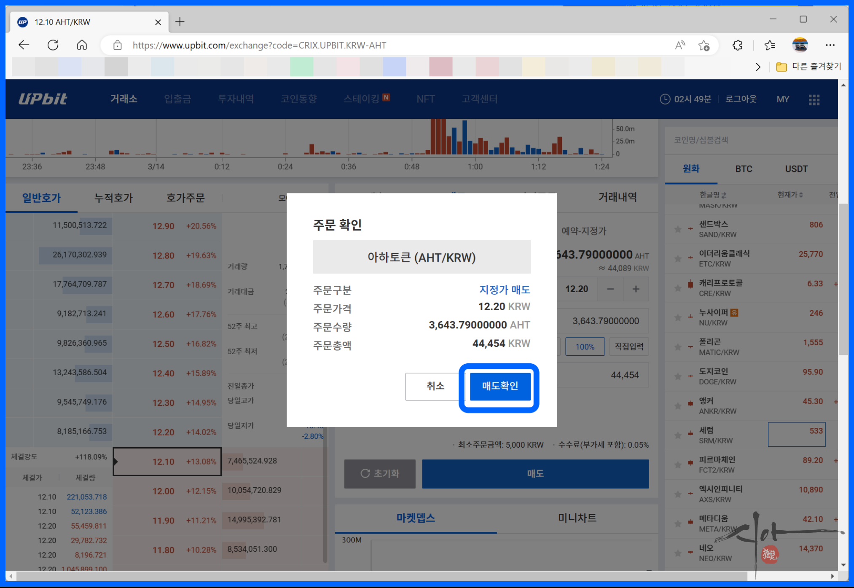Confirm sell with 매도확인 button

point(500,386)
